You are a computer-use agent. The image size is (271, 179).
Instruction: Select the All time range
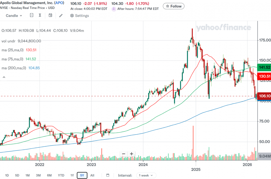point(92,175)
